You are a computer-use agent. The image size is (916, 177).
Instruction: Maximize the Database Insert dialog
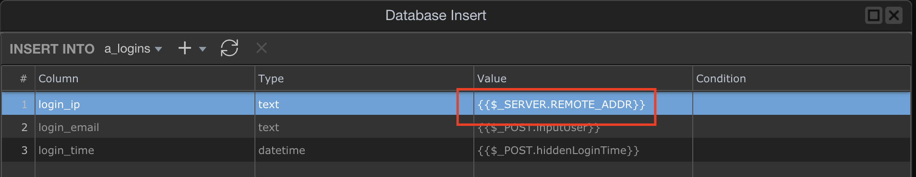point(874,15)
